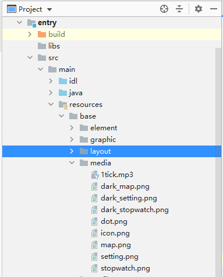The width and height of the screenshot is (223, 277).
Task: Click the src folder icon
Action: (42, 58)
